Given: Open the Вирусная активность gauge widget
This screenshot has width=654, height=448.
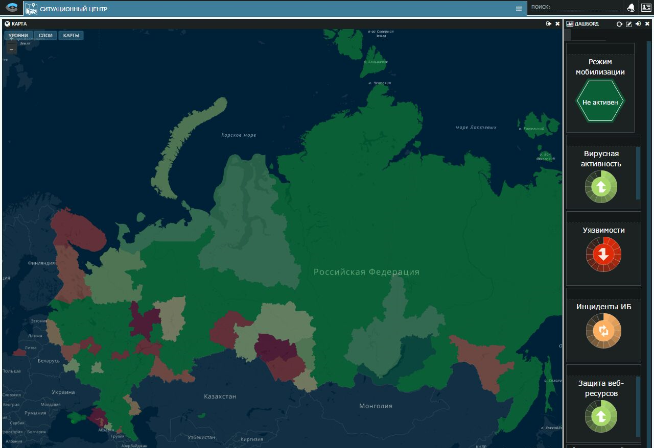Looking at the screenshot, I should 601,187.
